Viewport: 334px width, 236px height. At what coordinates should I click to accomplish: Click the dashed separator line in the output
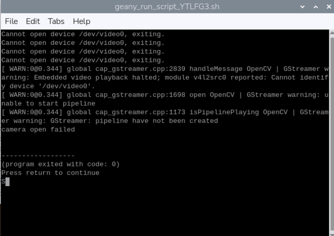click(38, 156)
